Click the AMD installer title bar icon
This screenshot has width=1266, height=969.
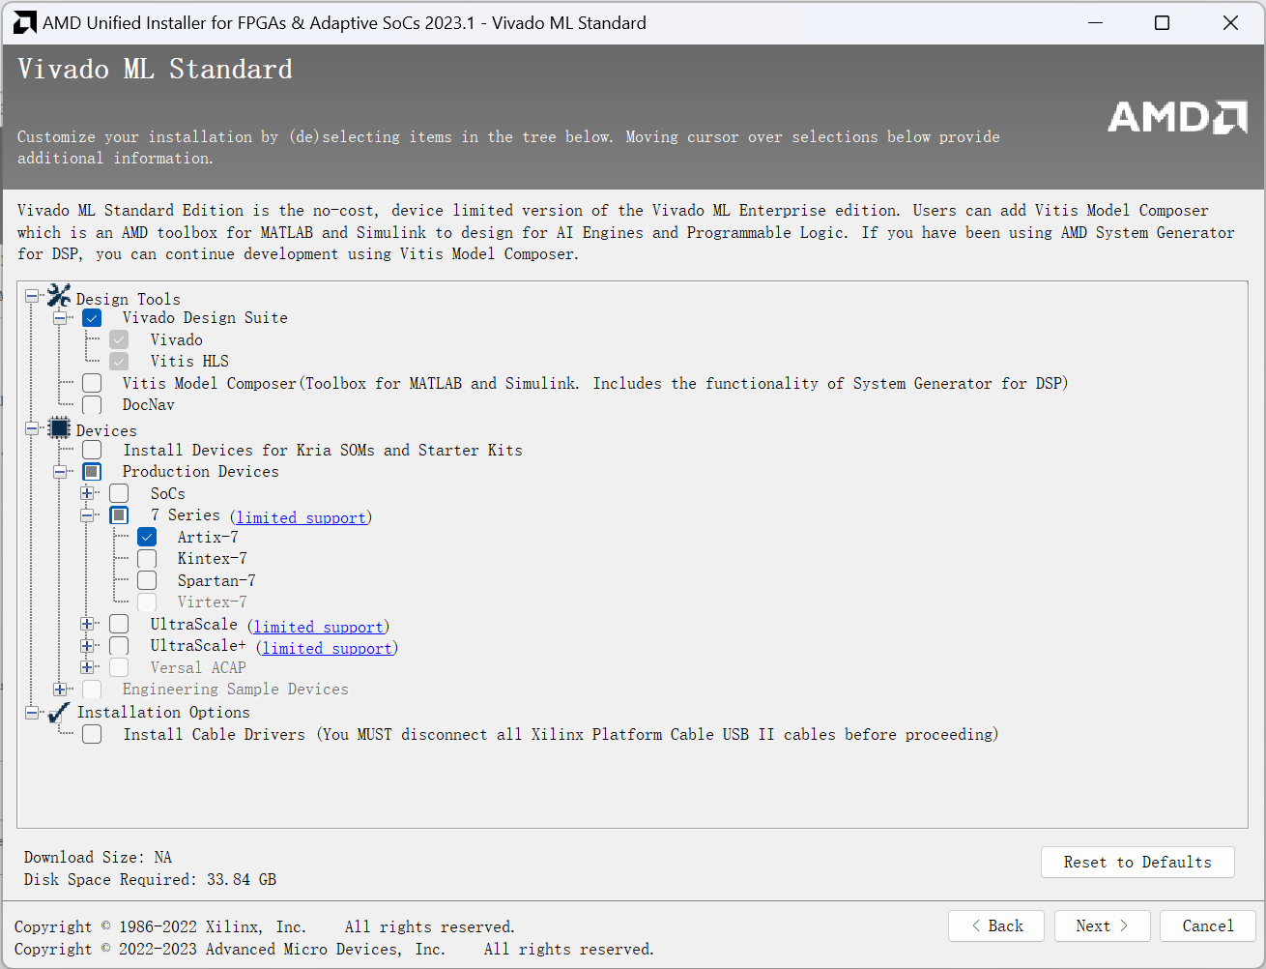24,23
